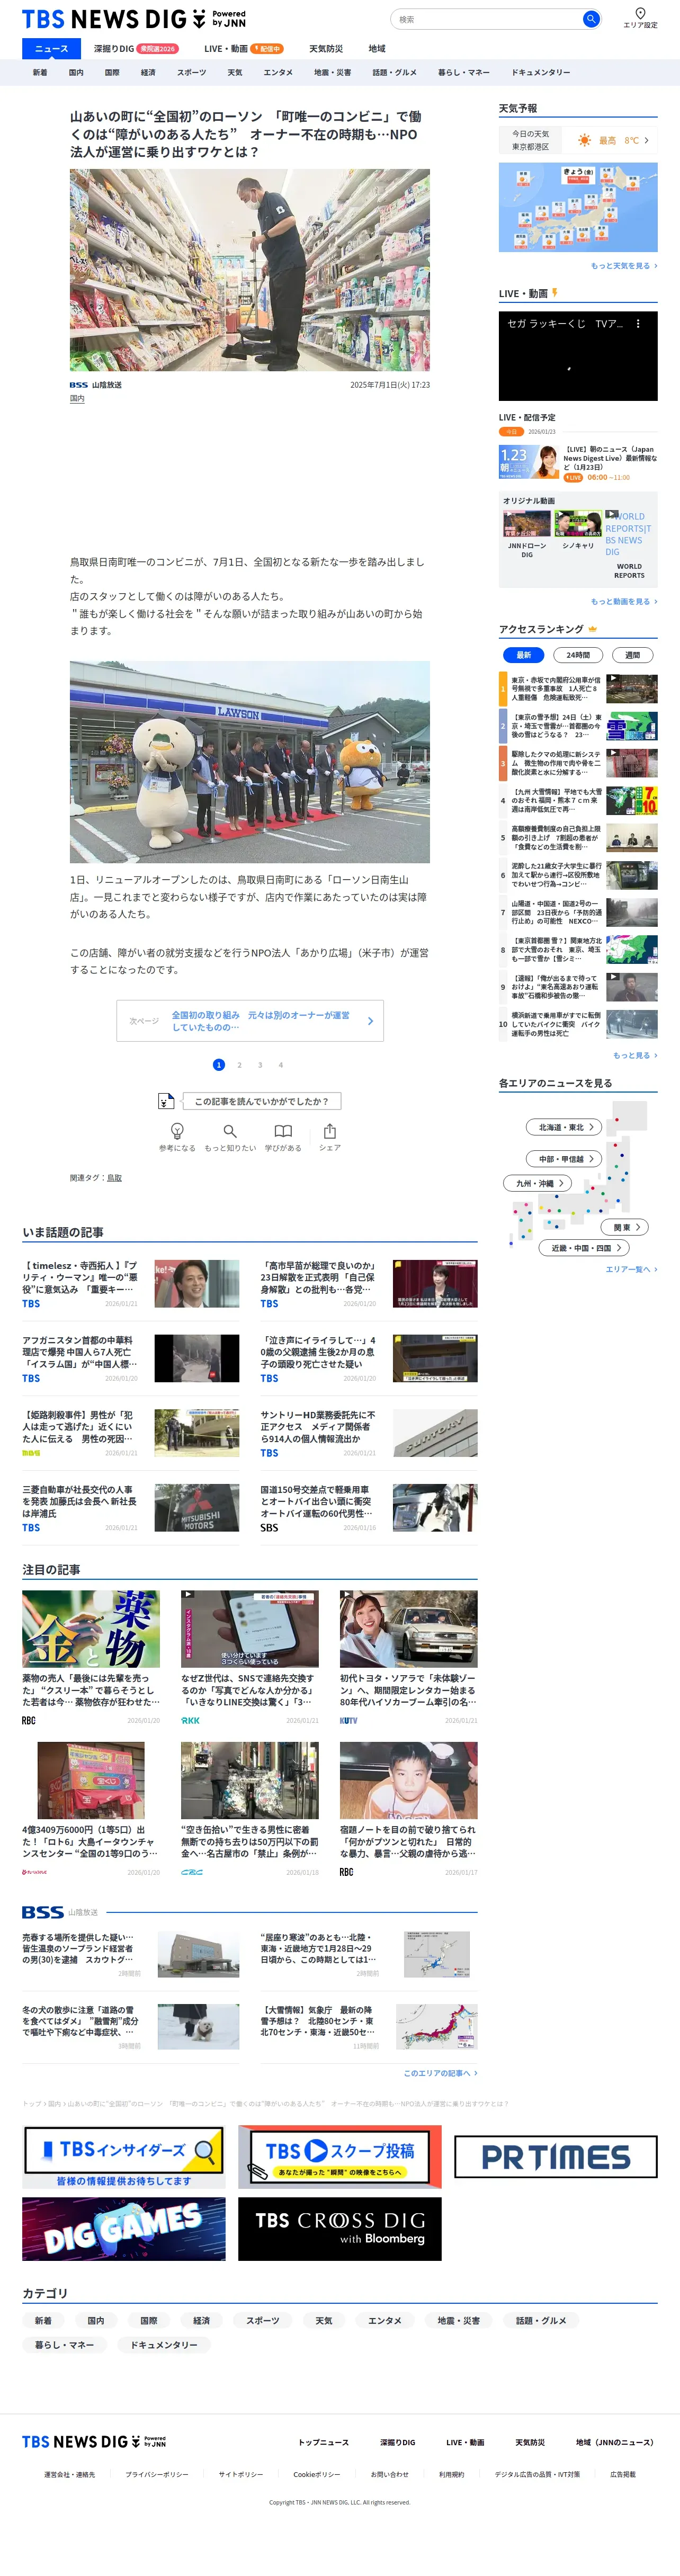Open サントリーHD業務委託先に不正アクセス article
The image size is (680, 2576).
click(x=369, y=1433)
